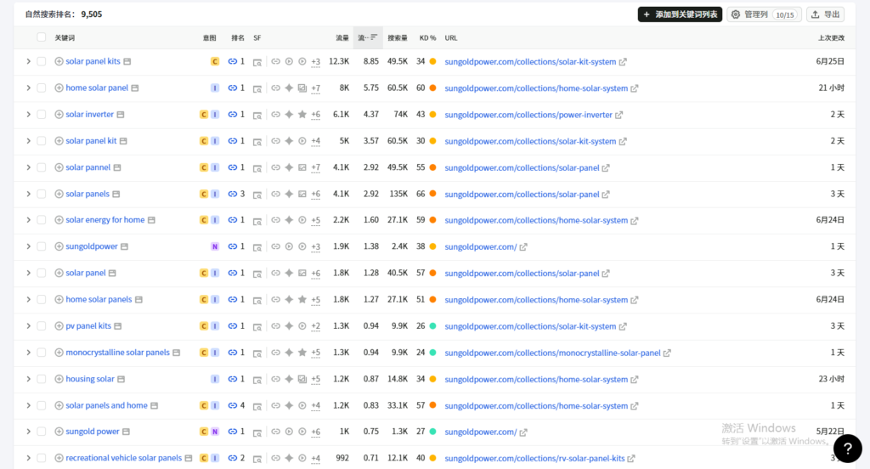Click star SERP feature in 'home solar panels' row
Screen dimensions: 870x469
click(302, 300)
